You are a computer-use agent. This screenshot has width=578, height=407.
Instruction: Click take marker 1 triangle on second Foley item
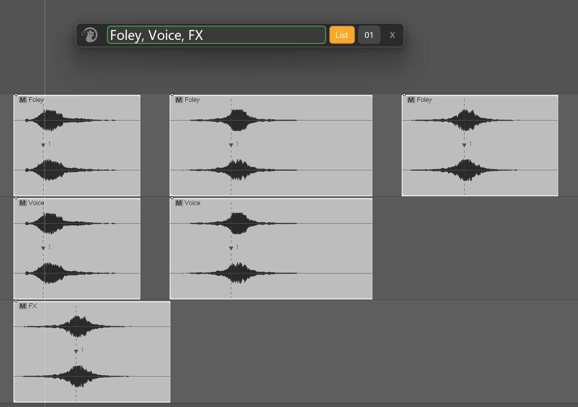(231, 145)
